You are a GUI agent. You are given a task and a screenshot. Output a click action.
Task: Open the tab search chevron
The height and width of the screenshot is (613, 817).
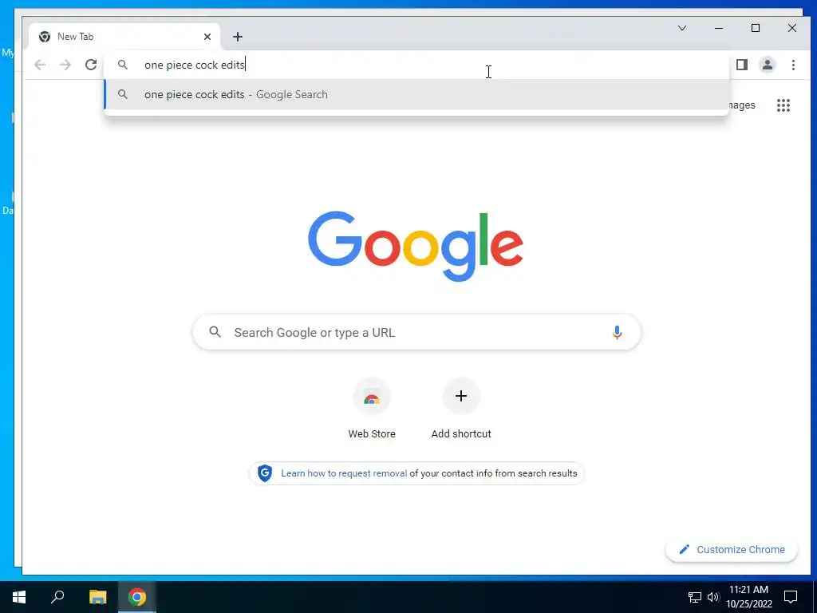[x=682, y=28]
